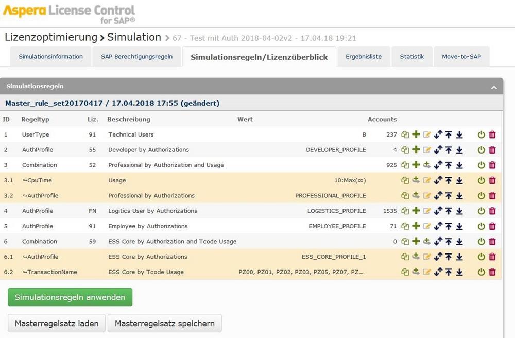515x338 pixels.
Task: Delete the Employee by Authorizations rule
Action: coord(492,226)
